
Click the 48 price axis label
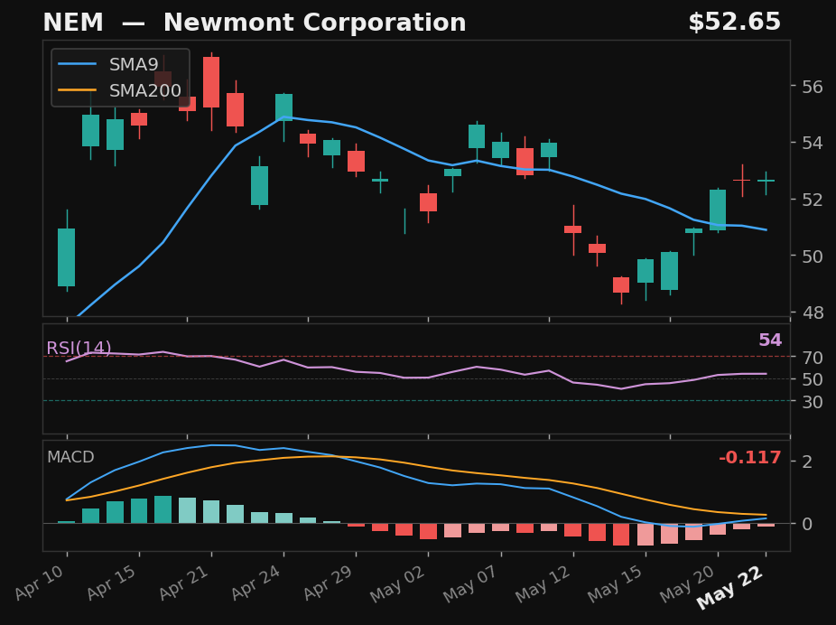pyautogui.click(x=812, y=312)
